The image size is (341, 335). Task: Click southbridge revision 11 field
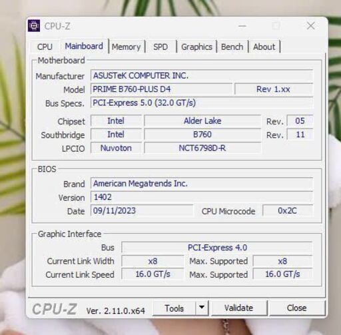pyautogui.click(x=300, y=135)
